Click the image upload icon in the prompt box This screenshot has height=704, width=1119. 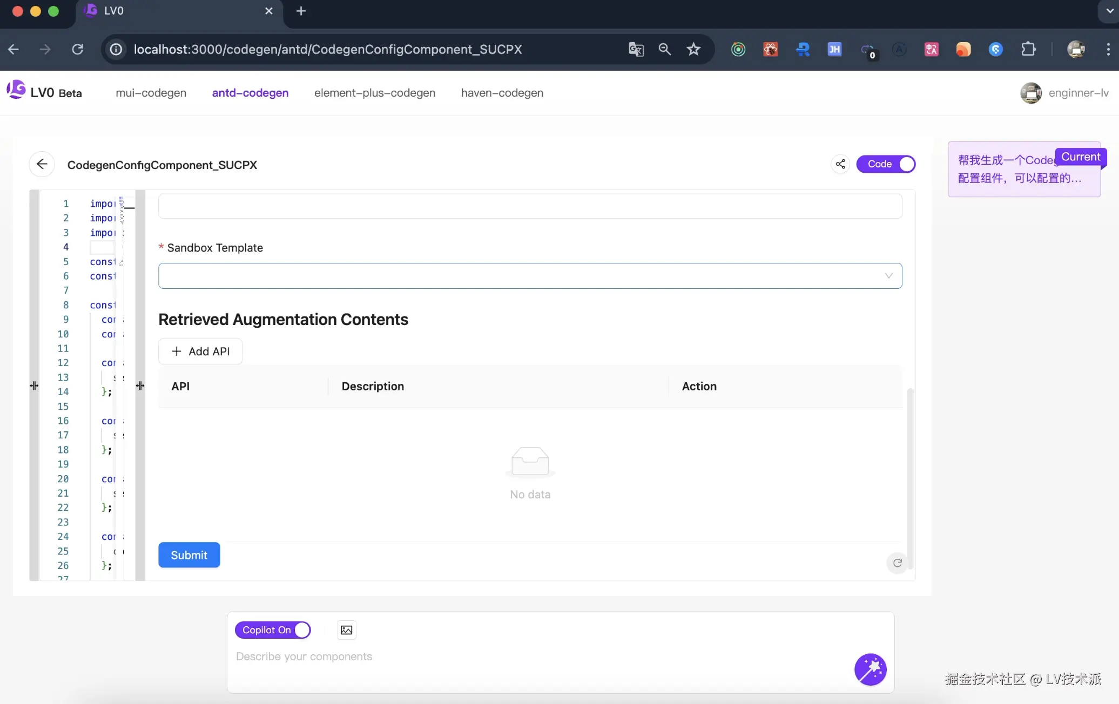[346, 630]
